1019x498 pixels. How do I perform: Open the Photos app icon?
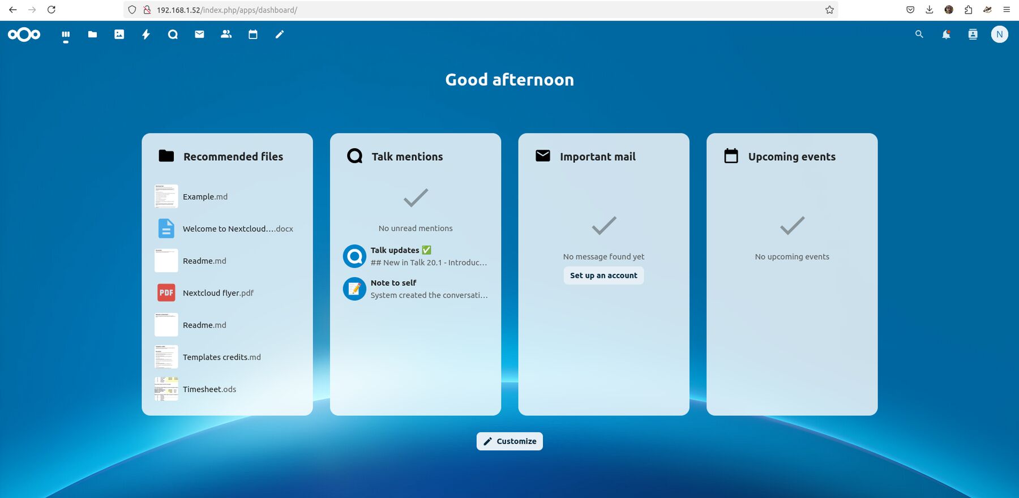(x=119, y=35)
